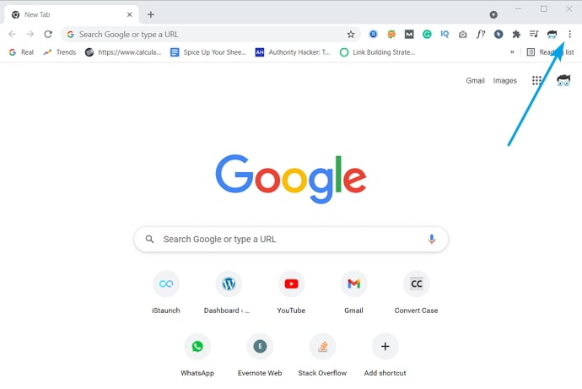Start voice search with microphone icon
The height and width of the screenshot is (389, 582).
[x=431, y=239]
